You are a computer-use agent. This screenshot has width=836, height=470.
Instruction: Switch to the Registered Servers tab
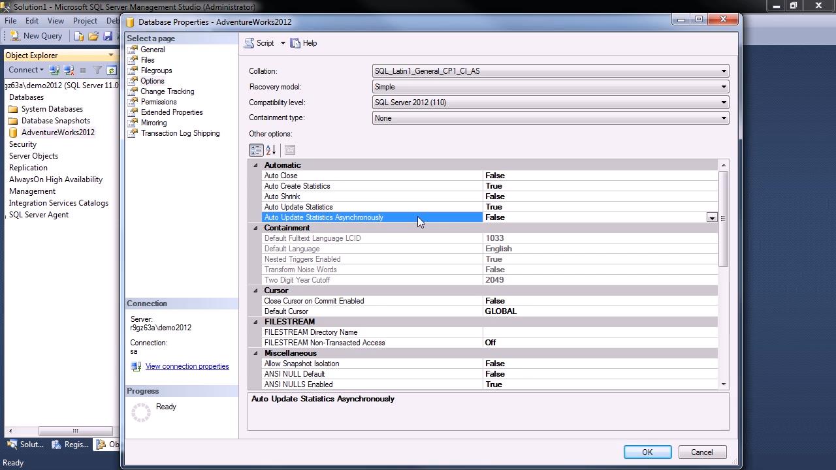pyautogui.click(x=69, y=445)
